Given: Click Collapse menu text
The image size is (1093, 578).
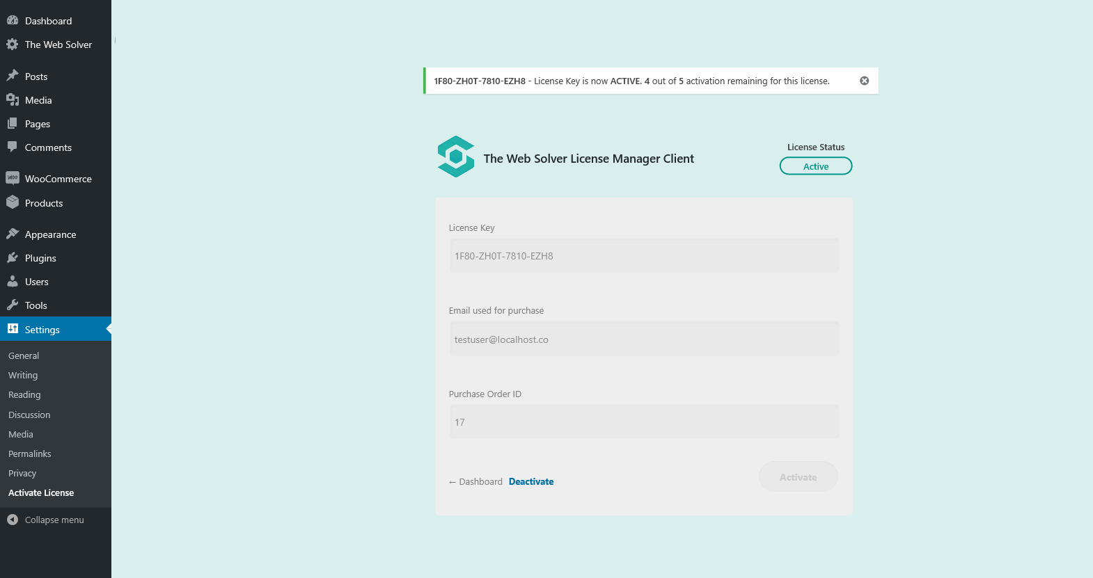Looking at the screenshot, I should click(54, 520).
